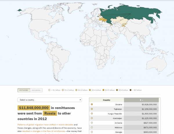This screenshot has height=134, width=174.
Task: Click Kazakhstan on the world map
Action: 119,20
